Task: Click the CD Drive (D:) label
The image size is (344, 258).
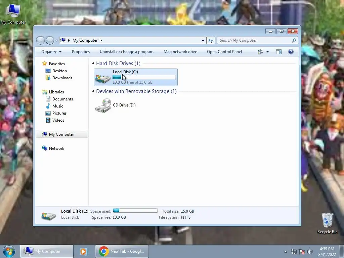Action: tap(124, 105)
